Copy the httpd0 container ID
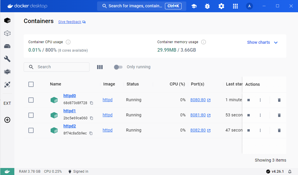298x175 pixels. pyautogui.click(x=92, y=103)
